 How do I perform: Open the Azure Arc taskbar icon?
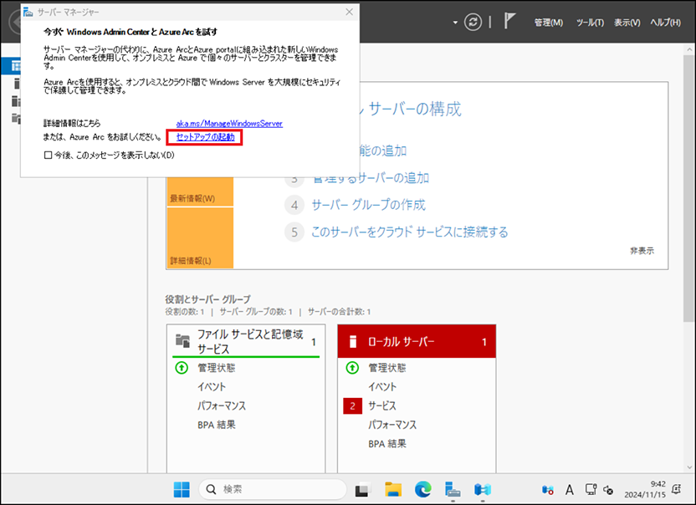(483, 489)
